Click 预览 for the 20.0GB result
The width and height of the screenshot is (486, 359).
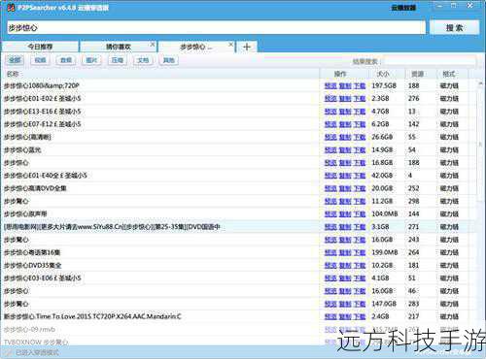pos(330,188)
